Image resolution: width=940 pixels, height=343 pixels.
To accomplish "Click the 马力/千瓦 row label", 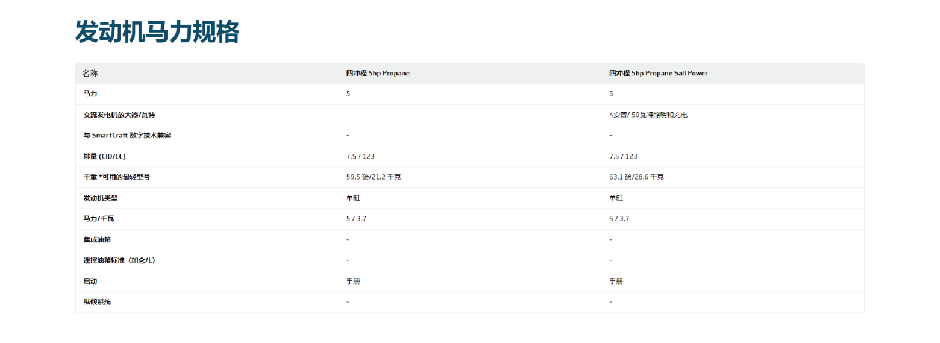I will (99, 219).
